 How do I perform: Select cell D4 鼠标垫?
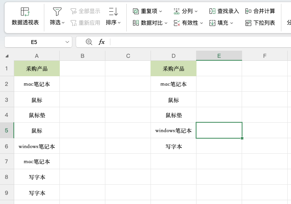tap(174, 115)
